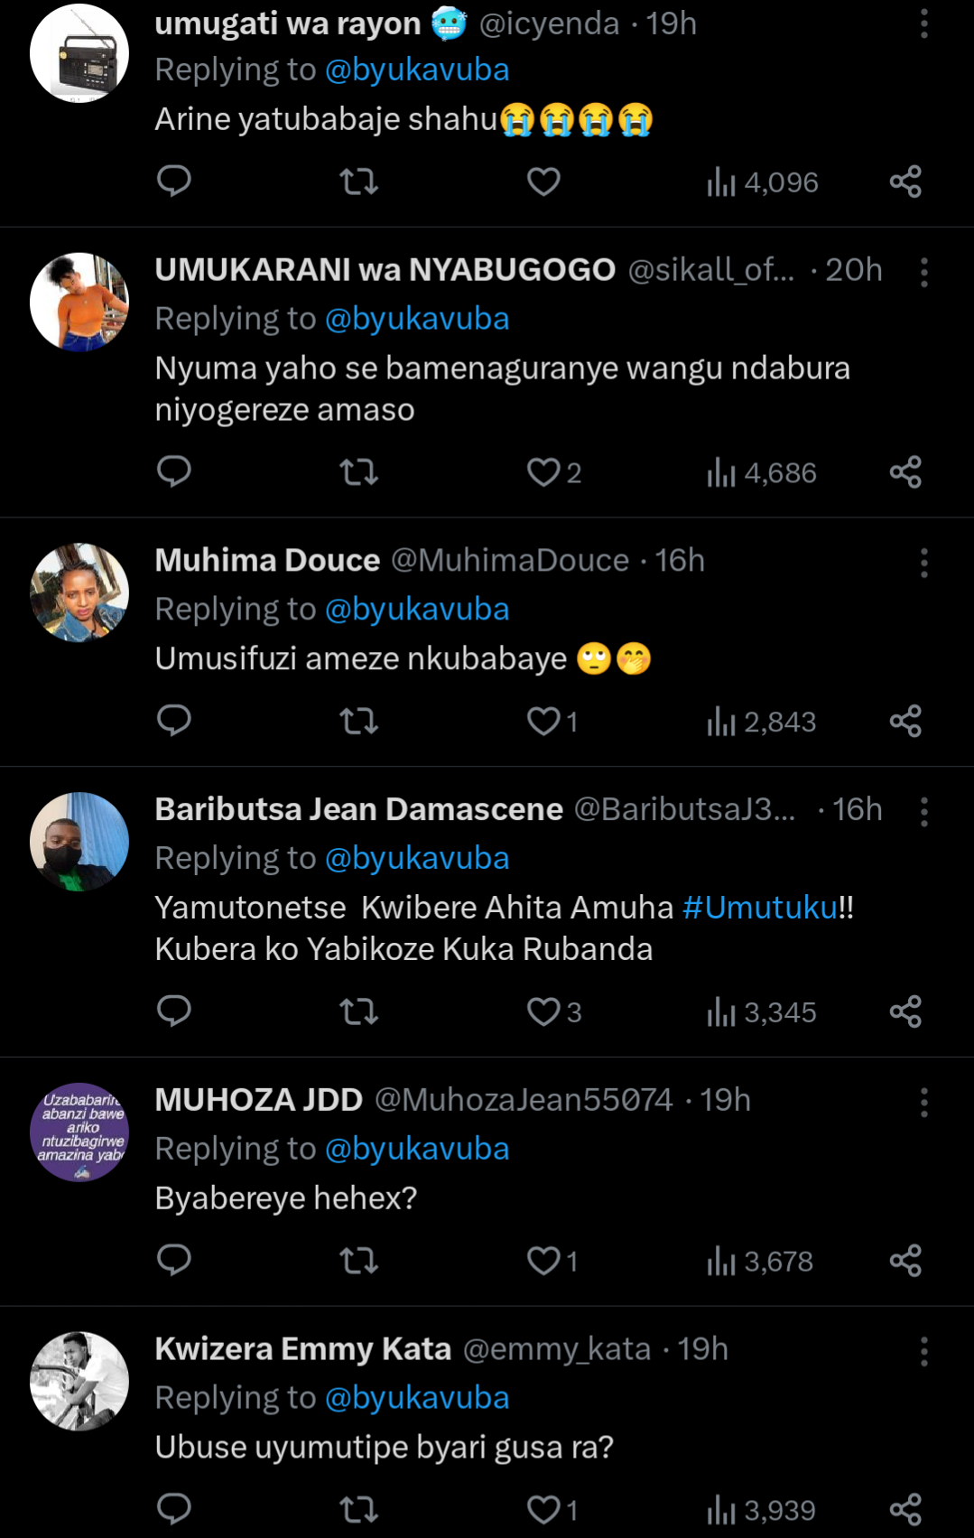Open the three-dot menu on Muhima Douce's tweet

coord(923,563)
